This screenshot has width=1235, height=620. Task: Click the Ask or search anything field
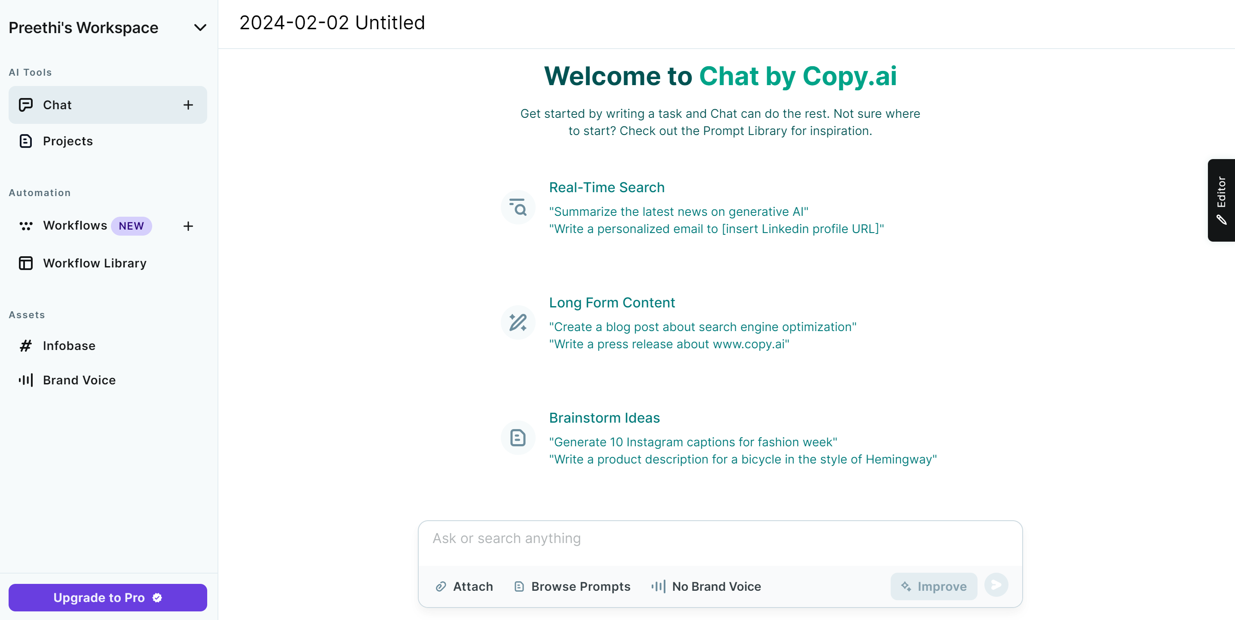click(719, 539)
